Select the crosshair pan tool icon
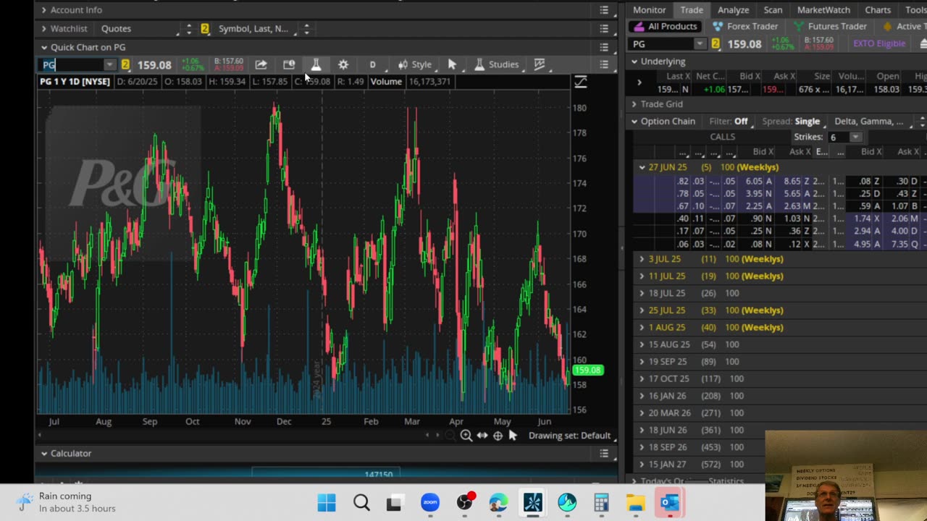 coord(498,436)
